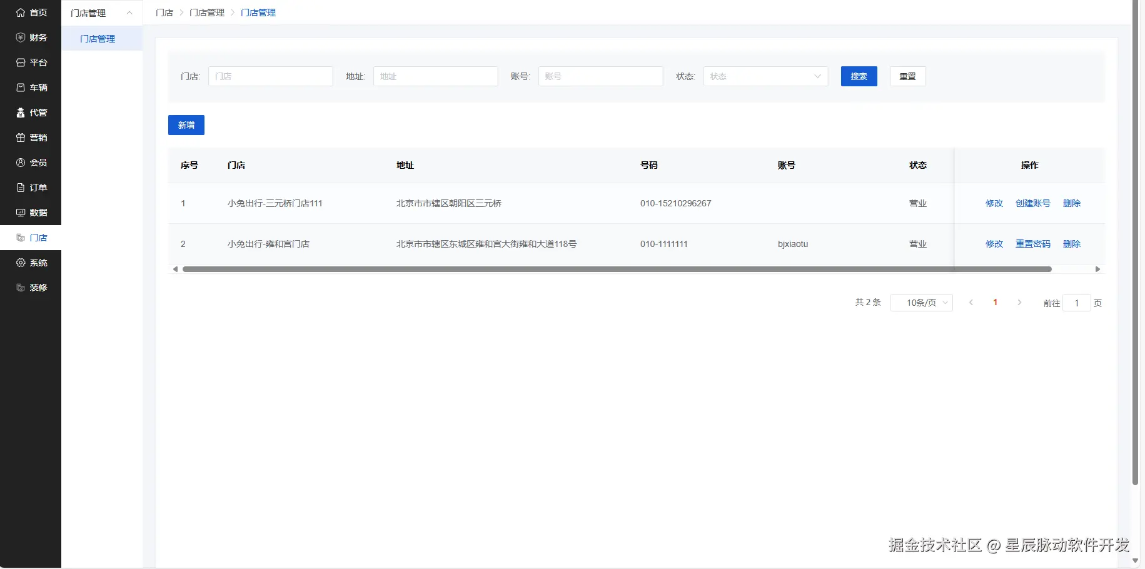
Task: Click the 状态 column header
Action: 918,165
